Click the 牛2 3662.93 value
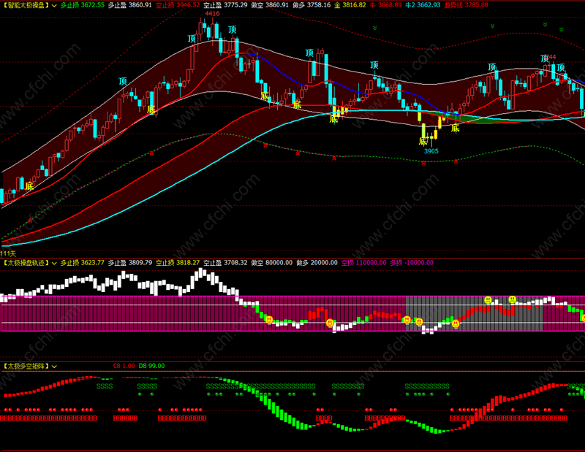Image resolution: width=585 pixels, height=452 pixels. point(423,5)
